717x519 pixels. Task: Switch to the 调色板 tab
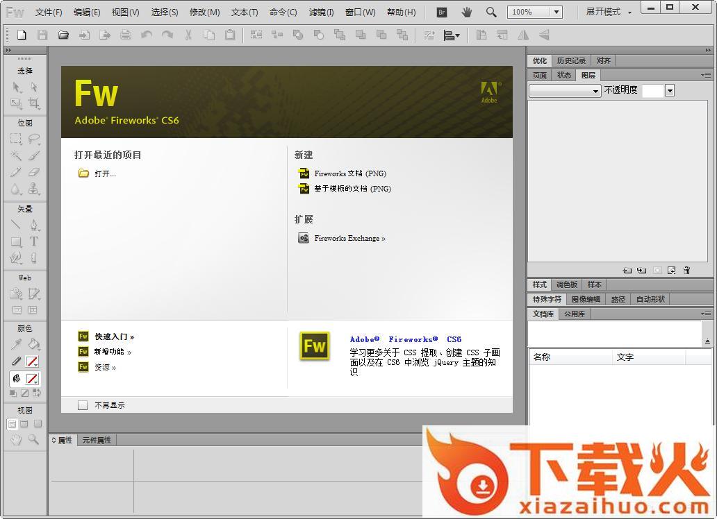[x=566, y=284]
